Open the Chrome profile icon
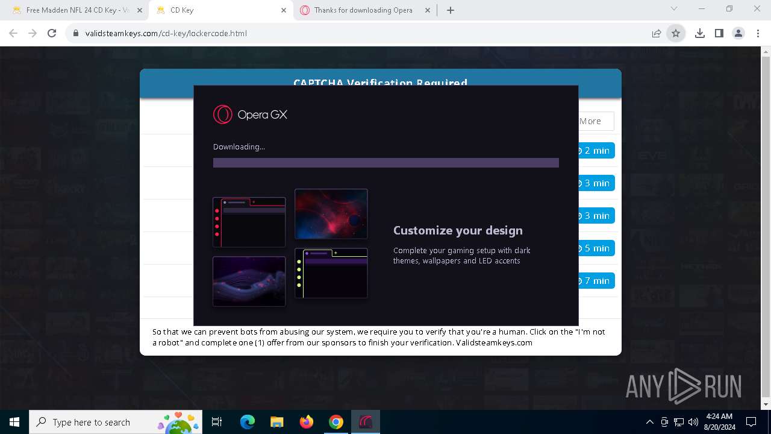771x434 pixels. coord(738,33)
